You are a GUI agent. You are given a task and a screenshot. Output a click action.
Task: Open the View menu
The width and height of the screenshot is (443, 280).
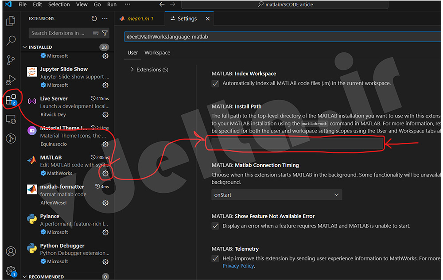click(82, 4)
